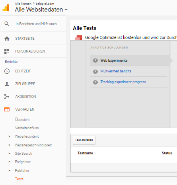Click the search magnifier icon

[x=7, y=24]
